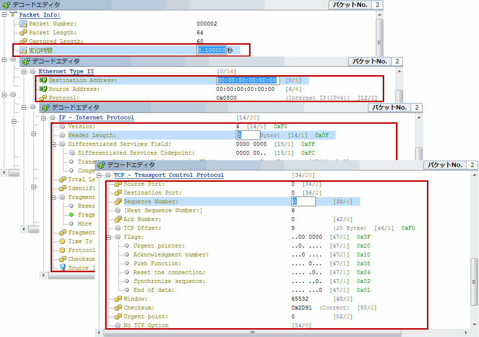The width and height of the screenshot is (479, 337).
Task: Edit the Destination Address MAC field
Action: coord(248,80)
